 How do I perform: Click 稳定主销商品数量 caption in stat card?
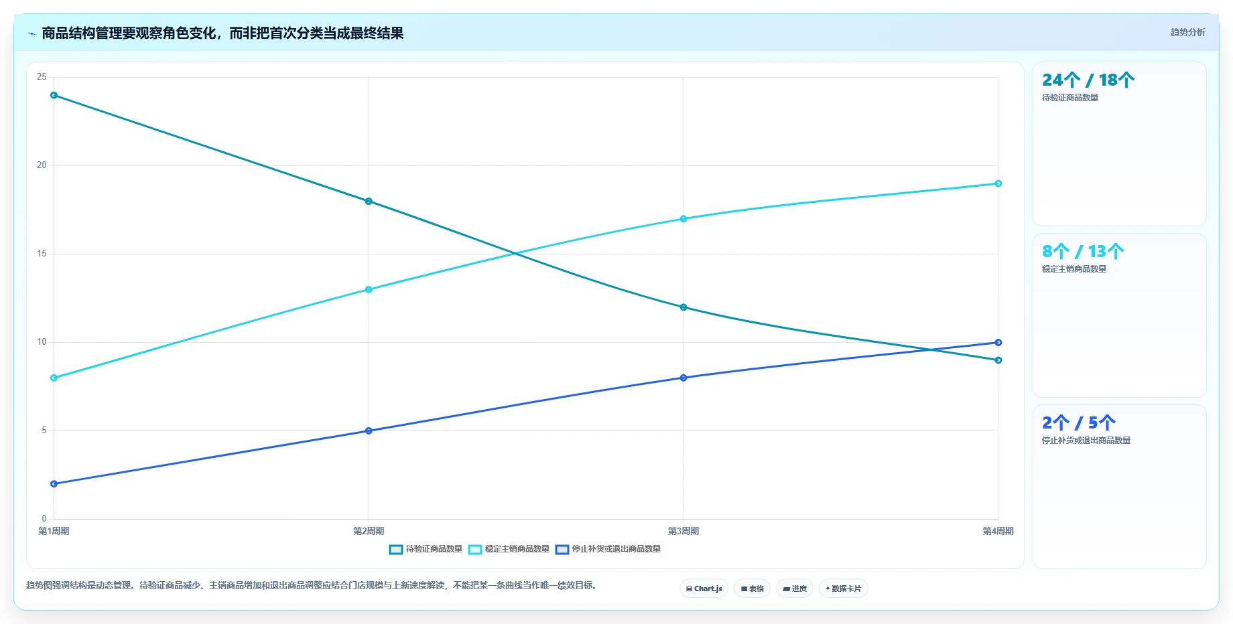(x=1074, y=269)
